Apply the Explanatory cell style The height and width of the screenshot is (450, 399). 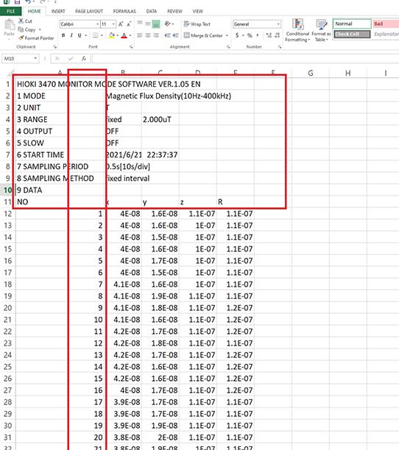(386, 34)
